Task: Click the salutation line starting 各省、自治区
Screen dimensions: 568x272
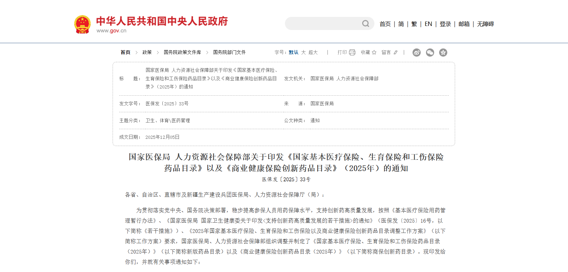Action: pos(225,195)
